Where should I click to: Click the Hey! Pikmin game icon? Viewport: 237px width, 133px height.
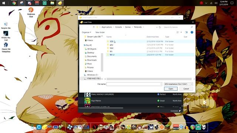pos(87,101)
